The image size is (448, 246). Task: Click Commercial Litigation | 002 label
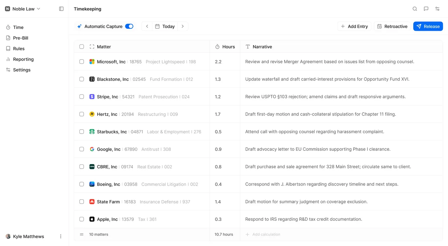click(x=170, y=184)
